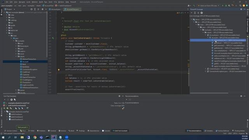Open the Services tool window
The image size is (249, 140).
[62, 131]
